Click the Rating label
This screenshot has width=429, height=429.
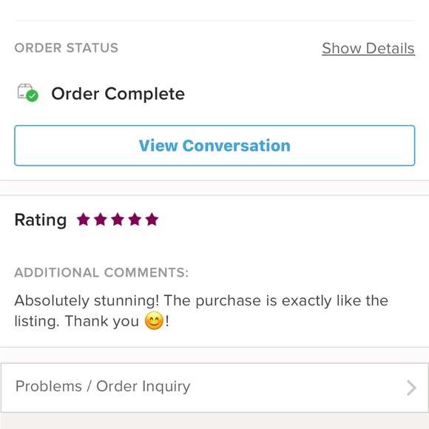[41, 220]
